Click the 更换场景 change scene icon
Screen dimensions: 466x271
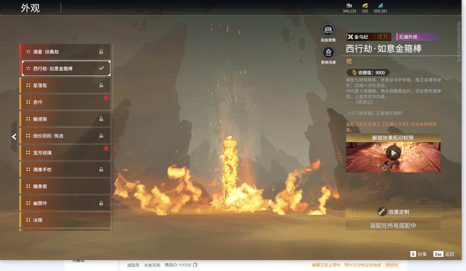coord(328,52)
